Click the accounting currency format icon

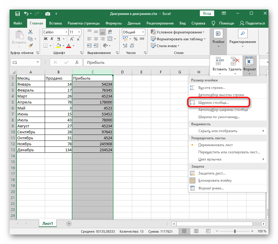coord(125,39)
